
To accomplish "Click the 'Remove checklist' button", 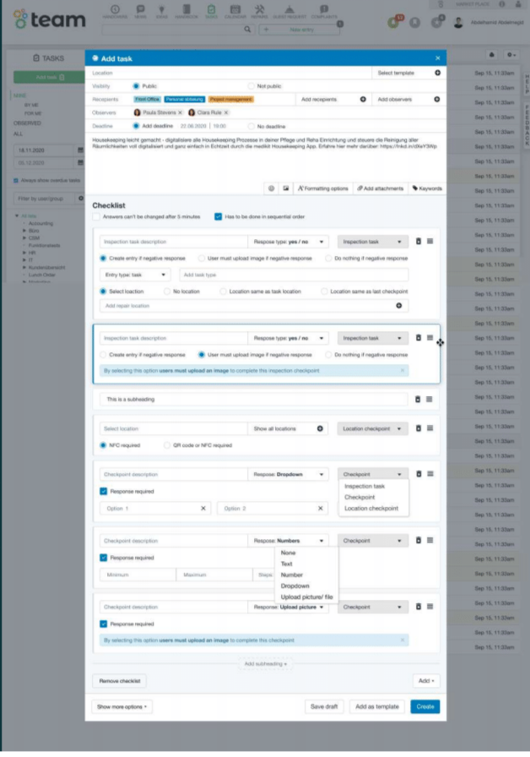I will tap(120, 681).
